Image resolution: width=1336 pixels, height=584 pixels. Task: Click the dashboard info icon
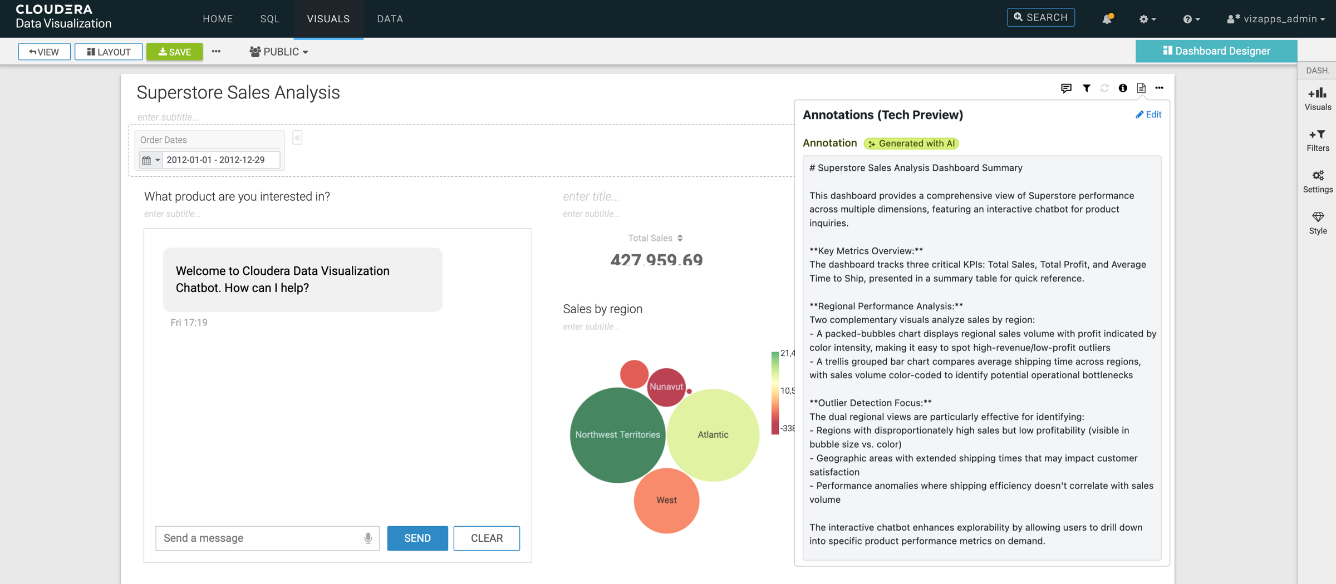click(x=1123, y=88)
